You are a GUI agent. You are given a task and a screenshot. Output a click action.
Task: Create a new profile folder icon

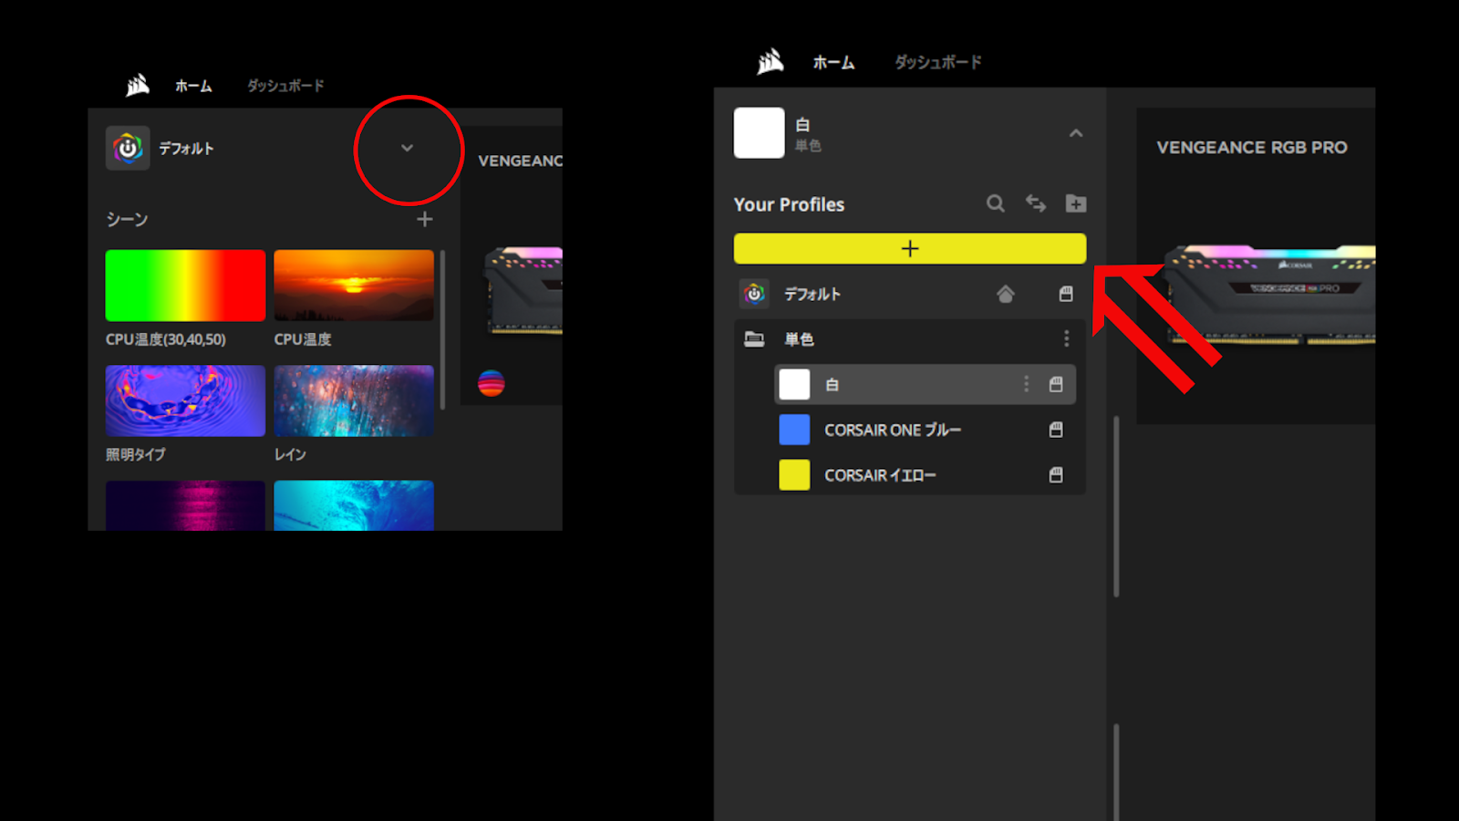tap(1076, 203)
